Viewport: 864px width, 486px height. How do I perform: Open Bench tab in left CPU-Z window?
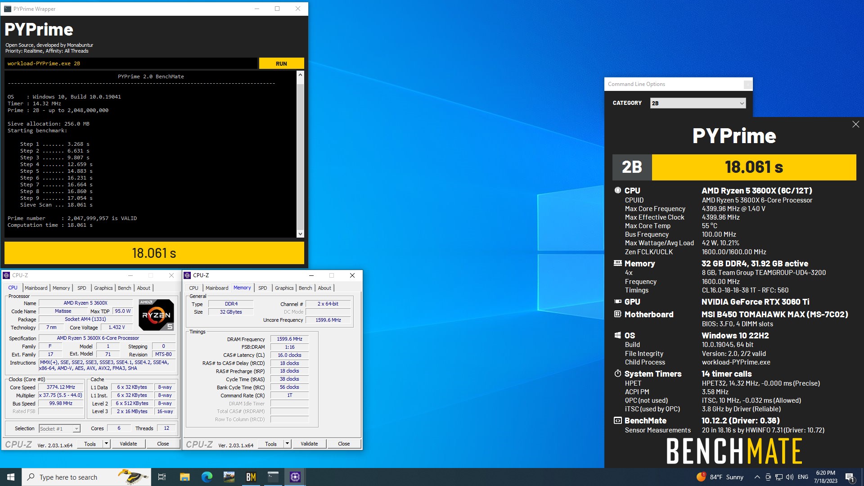[x=125, y=288]
